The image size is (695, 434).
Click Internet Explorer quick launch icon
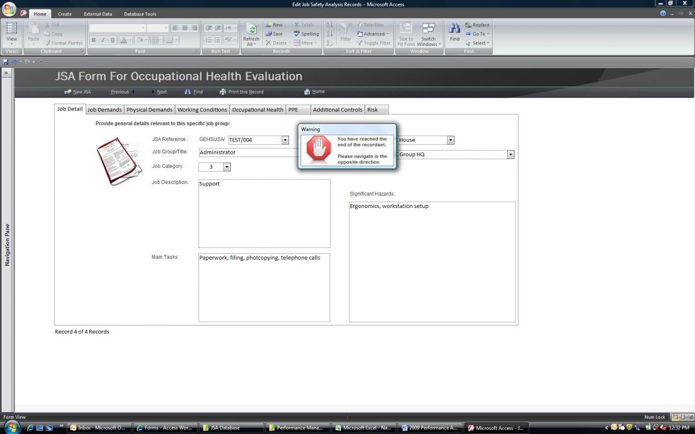click(30, 428)
